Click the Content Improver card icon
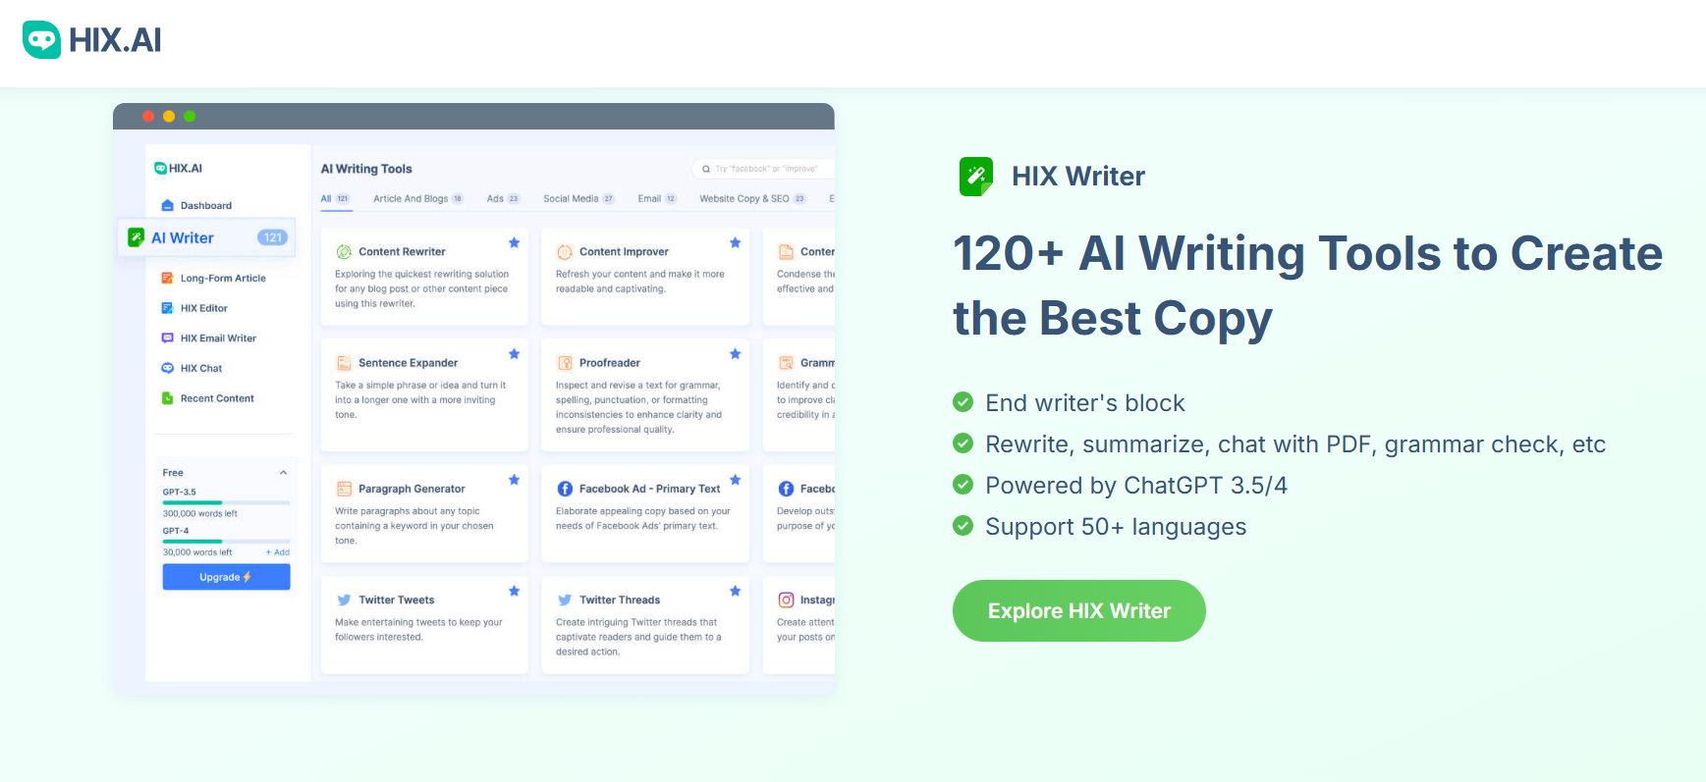Viewport: 1706px width, 782px height. 565,252
